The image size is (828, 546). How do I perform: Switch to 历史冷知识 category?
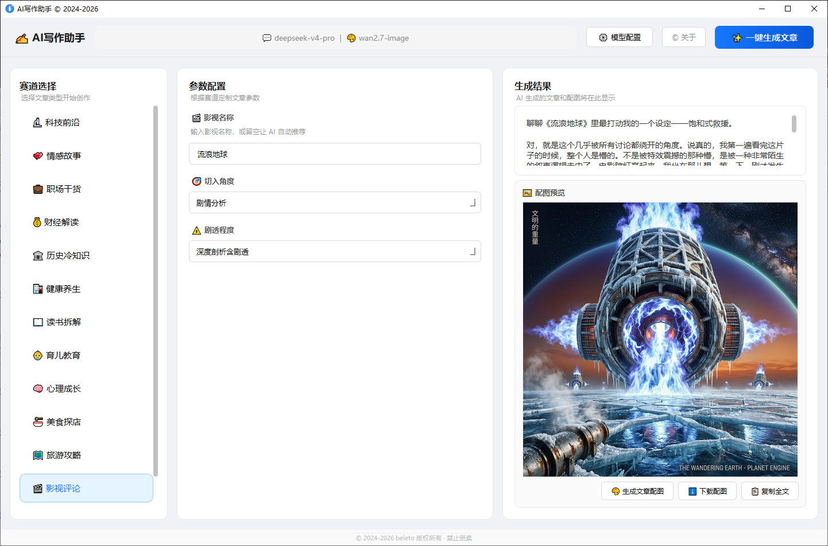coord(86,256)
